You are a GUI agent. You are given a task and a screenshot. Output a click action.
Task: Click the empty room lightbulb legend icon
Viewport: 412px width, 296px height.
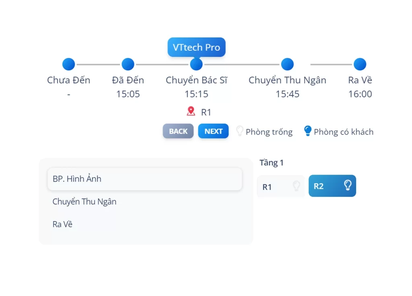tap(239, 131)
